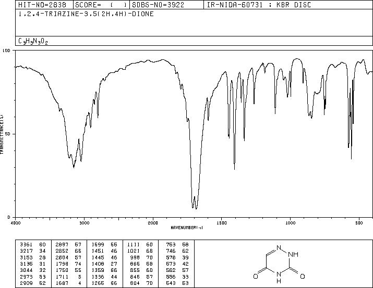Select the 1021 peak value in the table
The height and width of the screenshot is (288, 373).
pos(133,251)
